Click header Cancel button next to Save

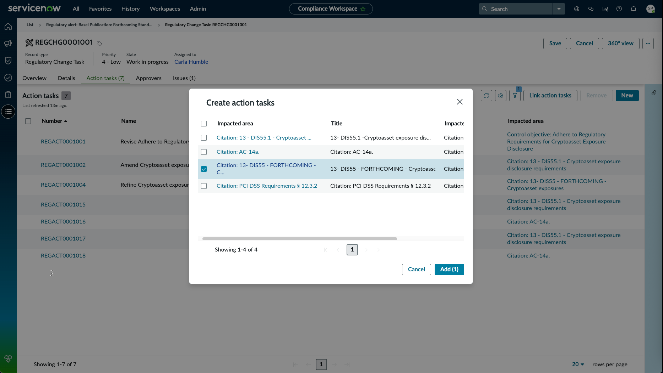[x=584, y=44]
